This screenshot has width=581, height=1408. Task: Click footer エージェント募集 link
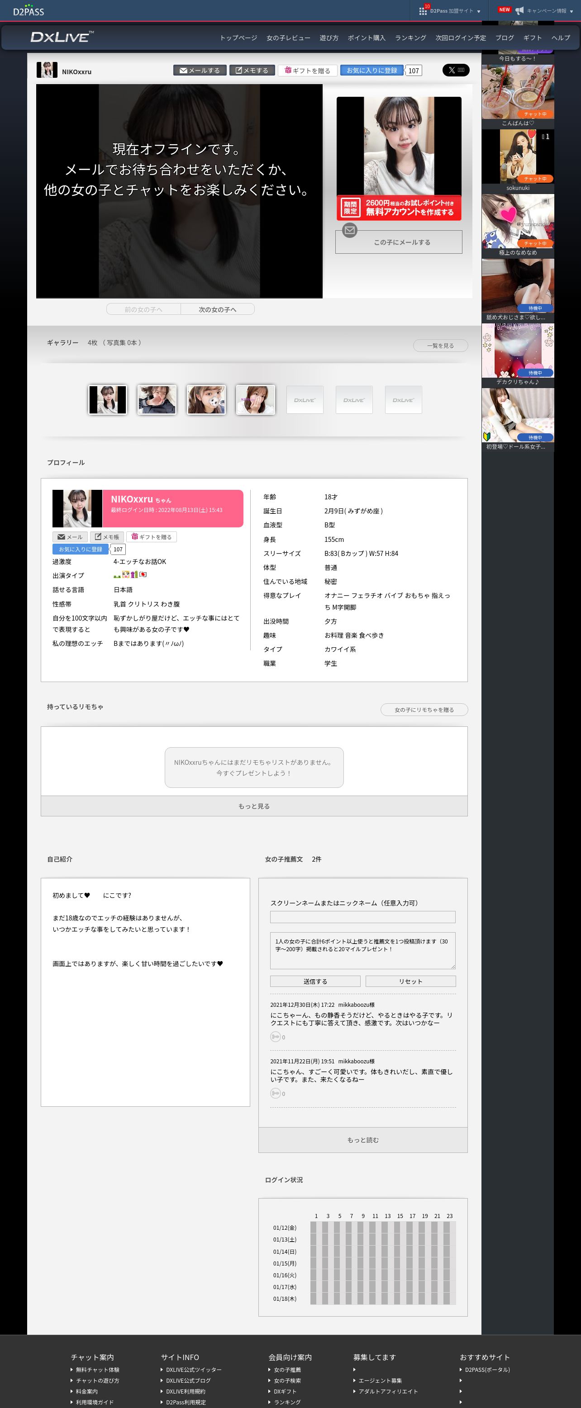pos(381,1381)
